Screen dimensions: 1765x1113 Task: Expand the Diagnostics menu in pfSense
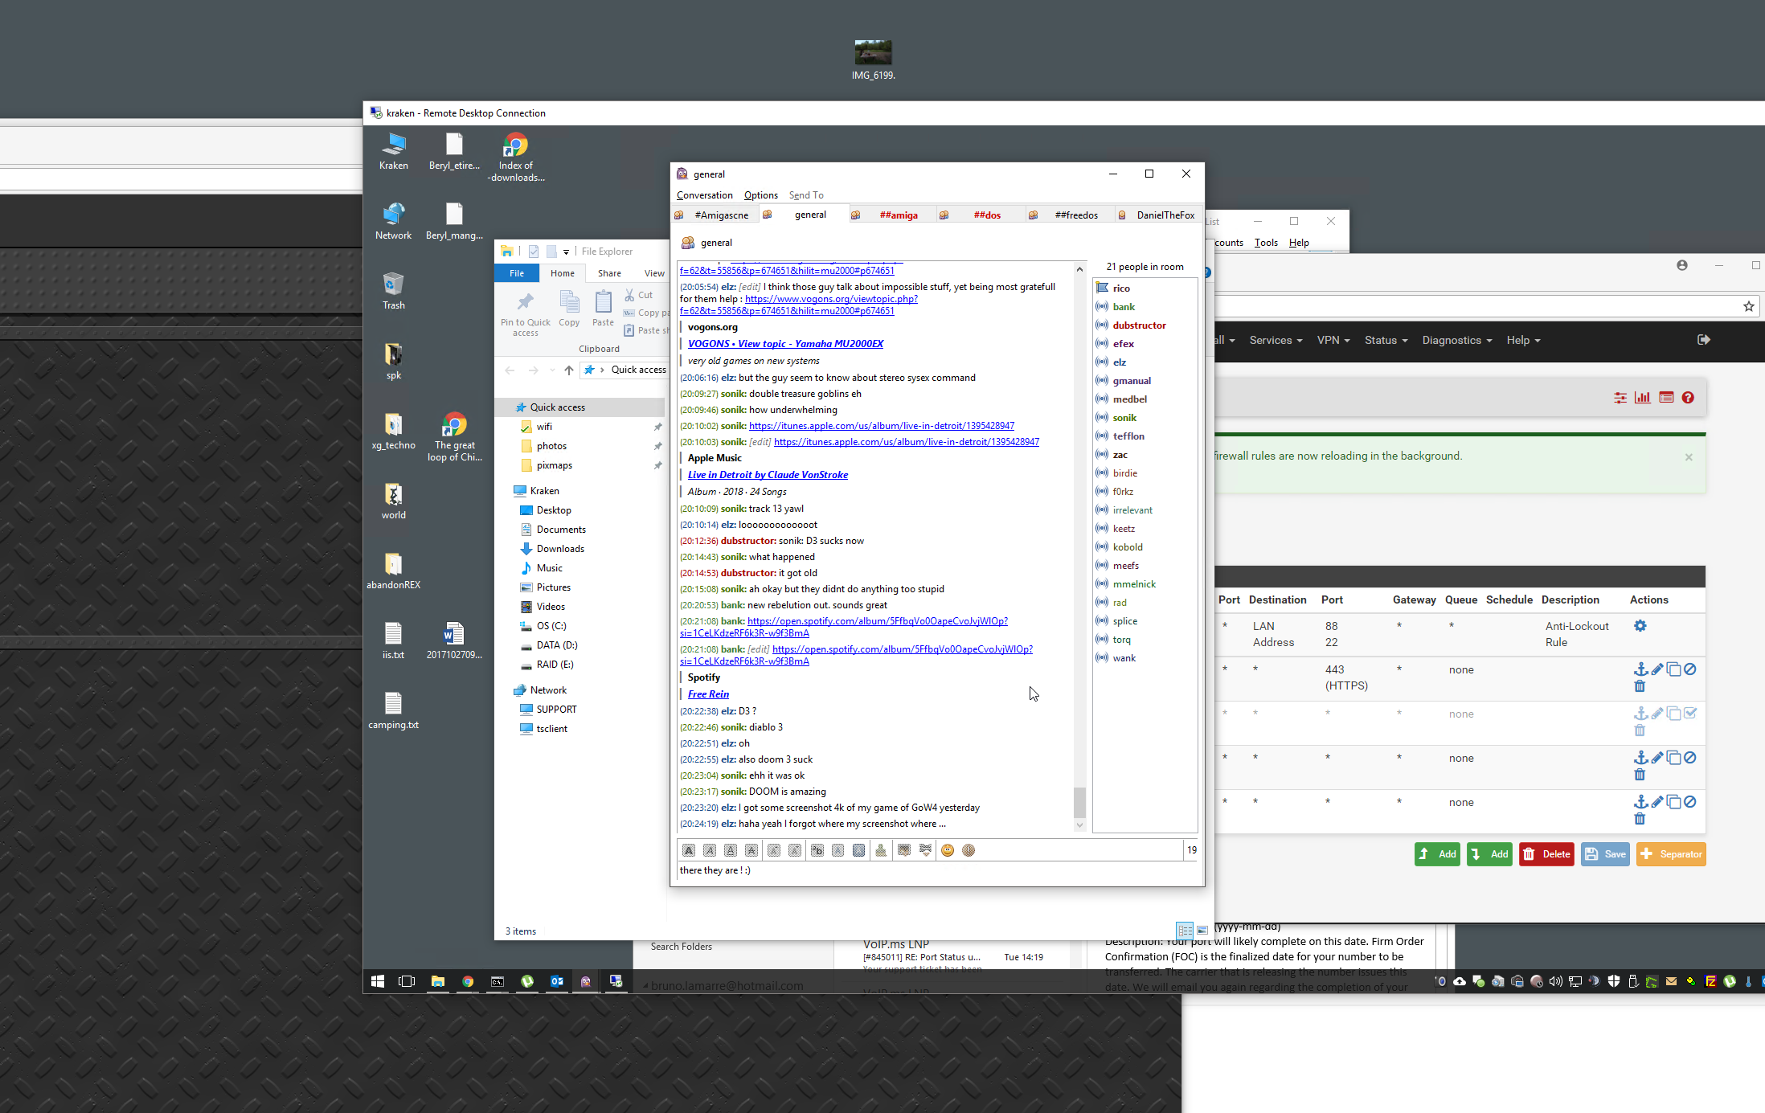click(x=1456, y=340)
